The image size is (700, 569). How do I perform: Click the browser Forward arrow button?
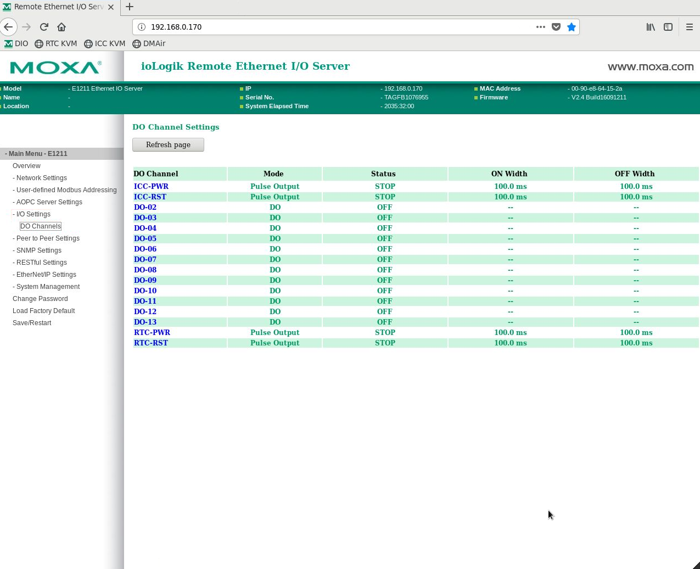tap(26, 27)
